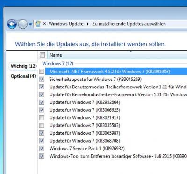Enable the KB3035583 update checkbox

coord(42,125)
